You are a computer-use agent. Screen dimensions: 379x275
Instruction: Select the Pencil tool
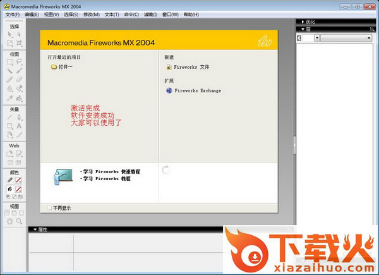tap(9, 80)
